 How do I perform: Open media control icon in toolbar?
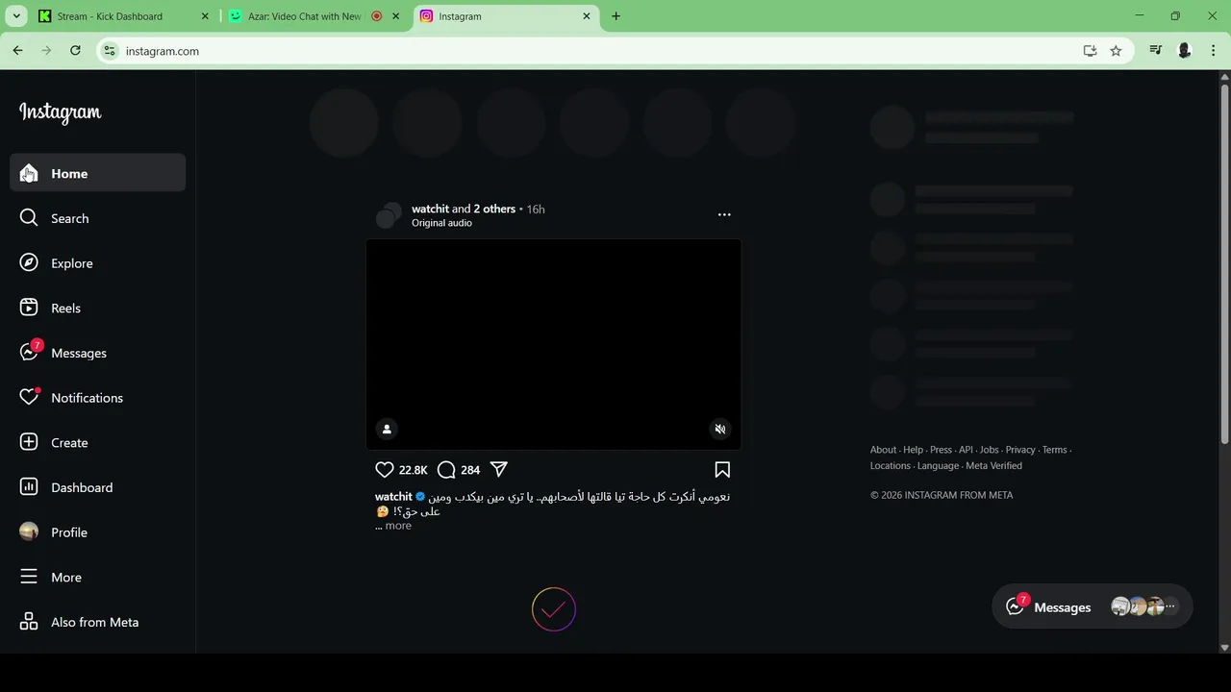(1156, 51)
